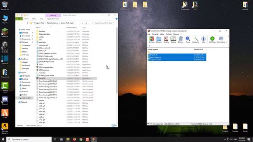This screenshot has height=142, width=253.
Task: Open the Application Tools tab in Explorer
Action: [x=53, y=19]
